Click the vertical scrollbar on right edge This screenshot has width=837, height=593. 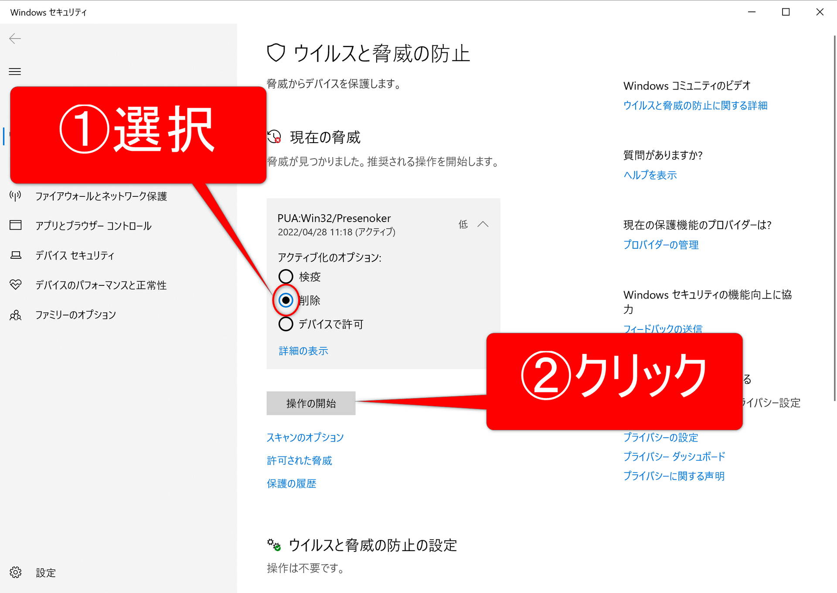[x=834, y=218]
